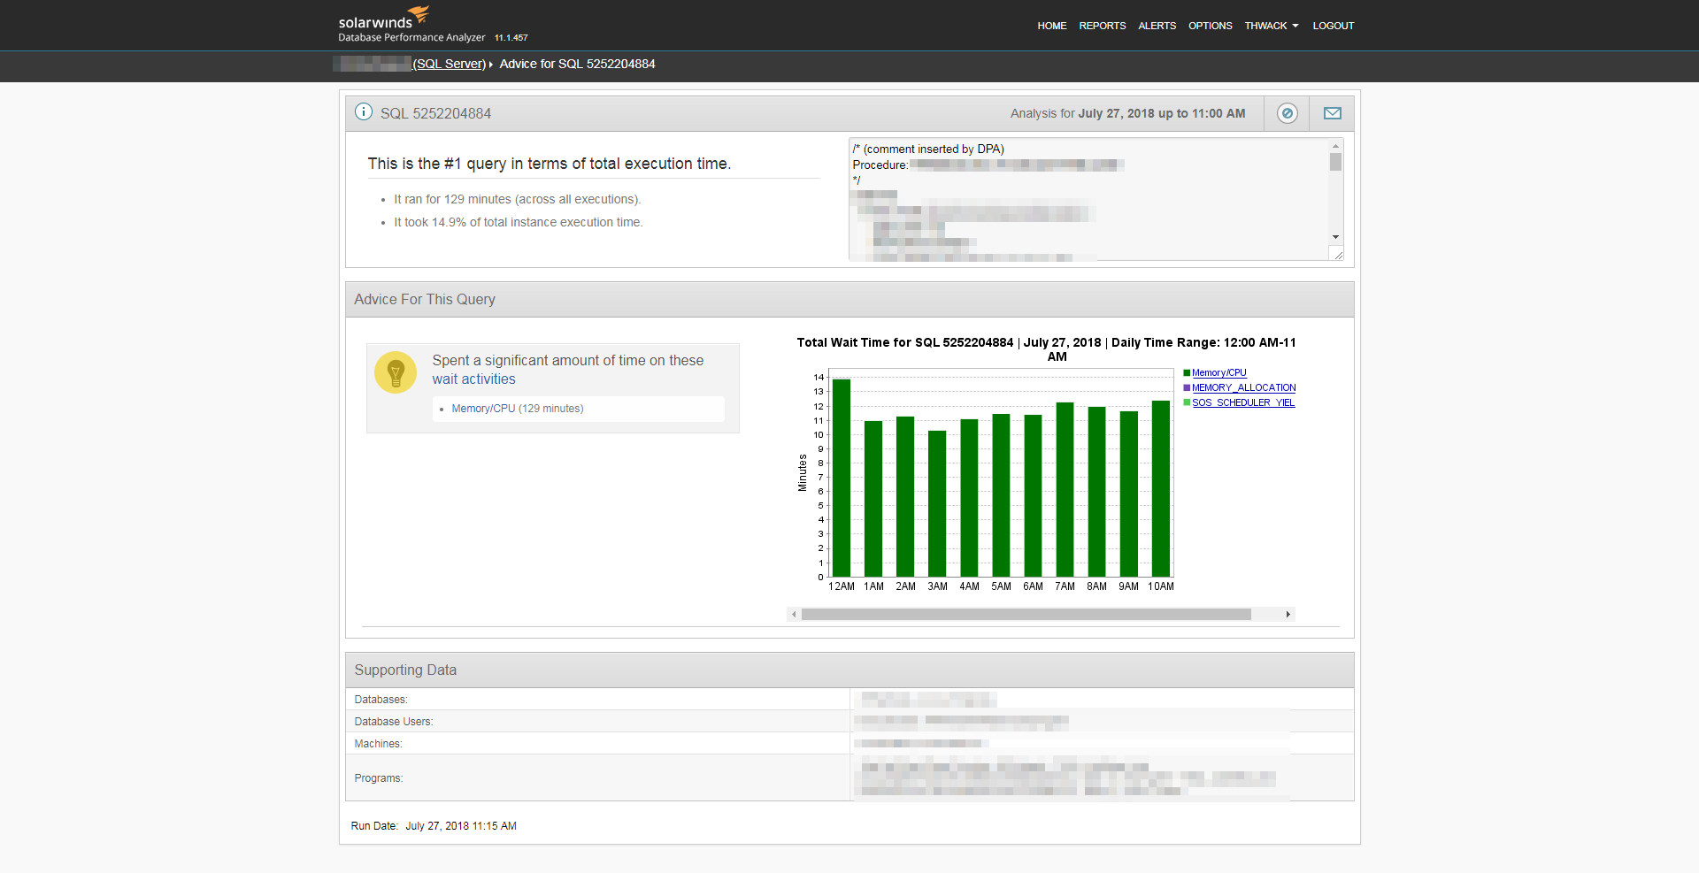
Task: Click the "Databases:" row label
Action: click(x=381, y=700)
